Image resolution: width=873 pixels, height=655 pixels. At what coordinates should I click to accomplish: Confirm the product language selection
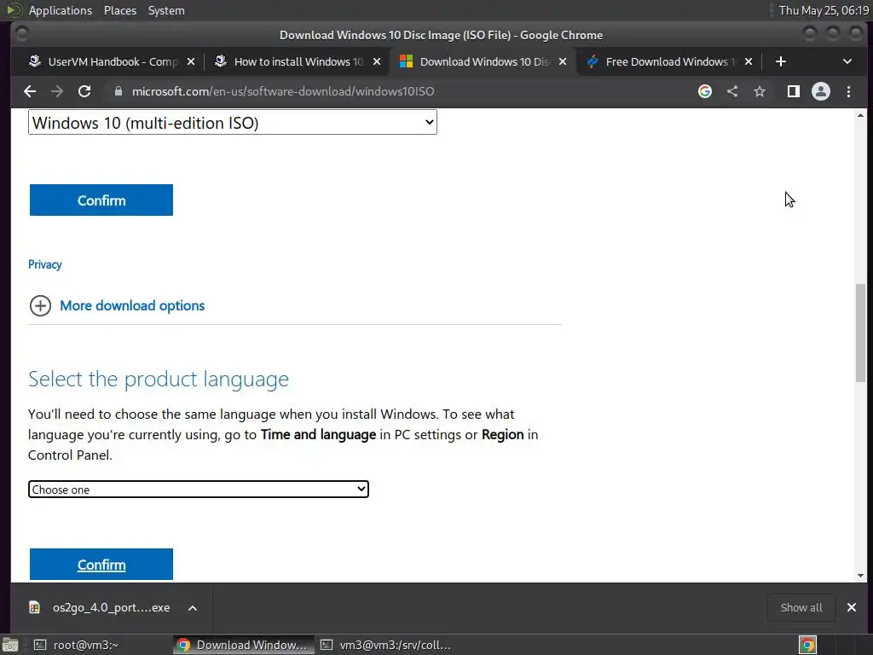[x=101, y=565]
